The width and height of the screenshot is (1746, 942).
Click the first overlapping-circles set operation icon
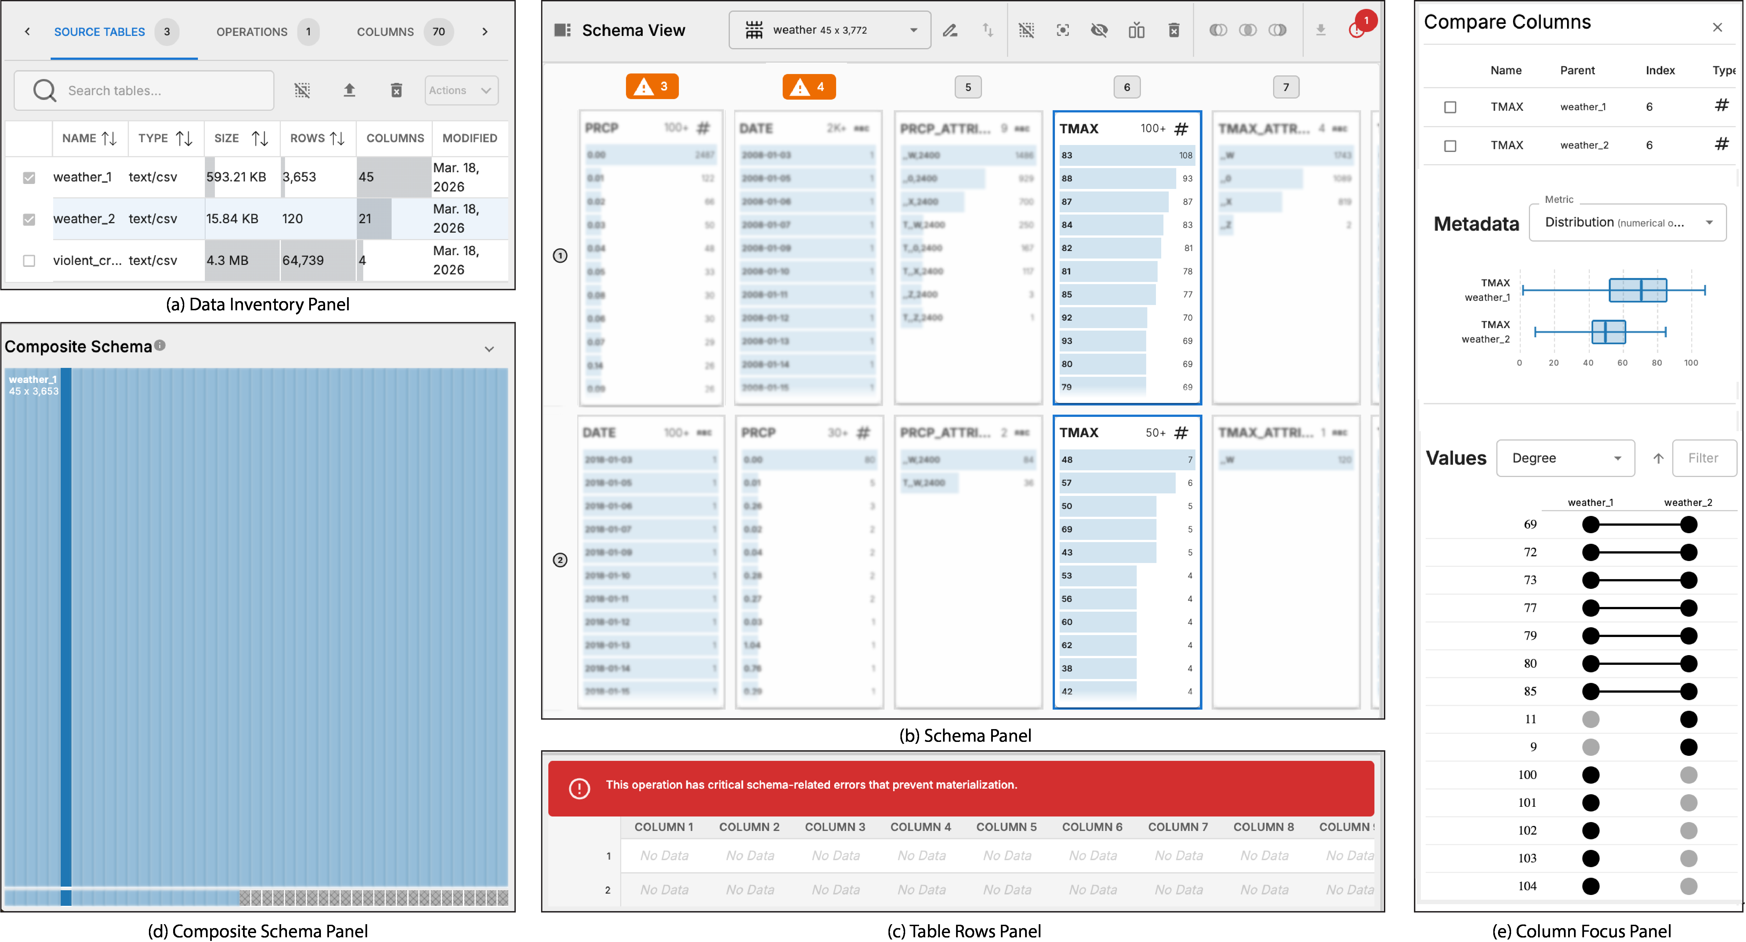[1218, 30]
